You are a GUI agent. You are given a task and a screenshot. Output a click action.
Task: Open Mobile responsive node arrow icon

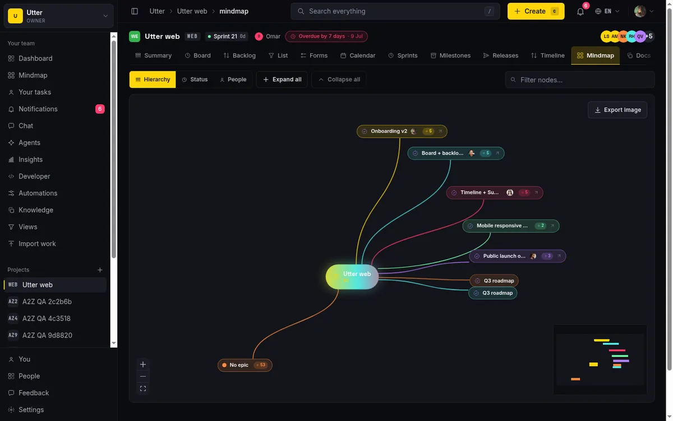[x=552, y=226]
